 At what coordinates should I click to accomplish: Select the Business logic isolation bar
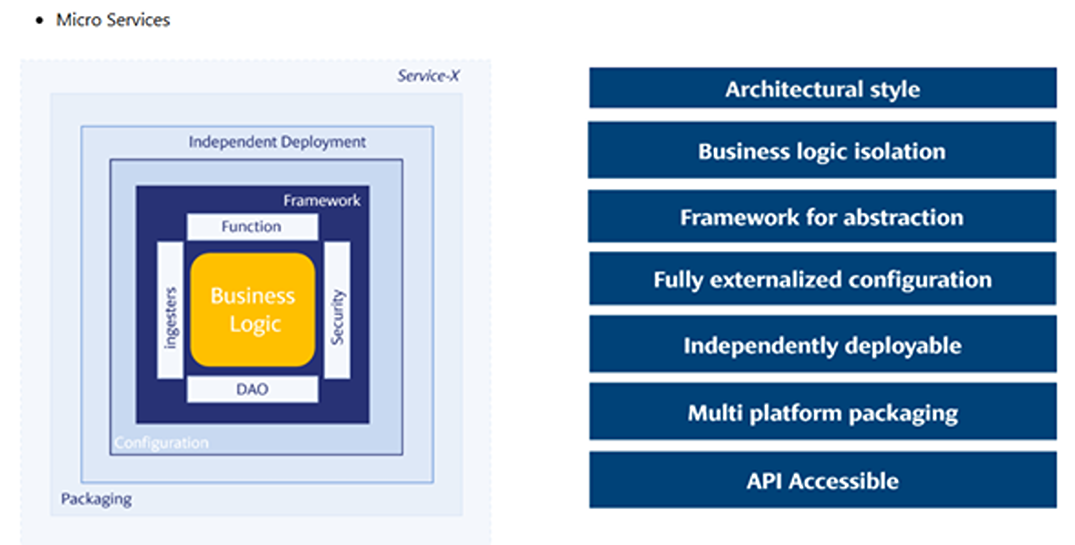pyautogui.click(x=822, y=151)
